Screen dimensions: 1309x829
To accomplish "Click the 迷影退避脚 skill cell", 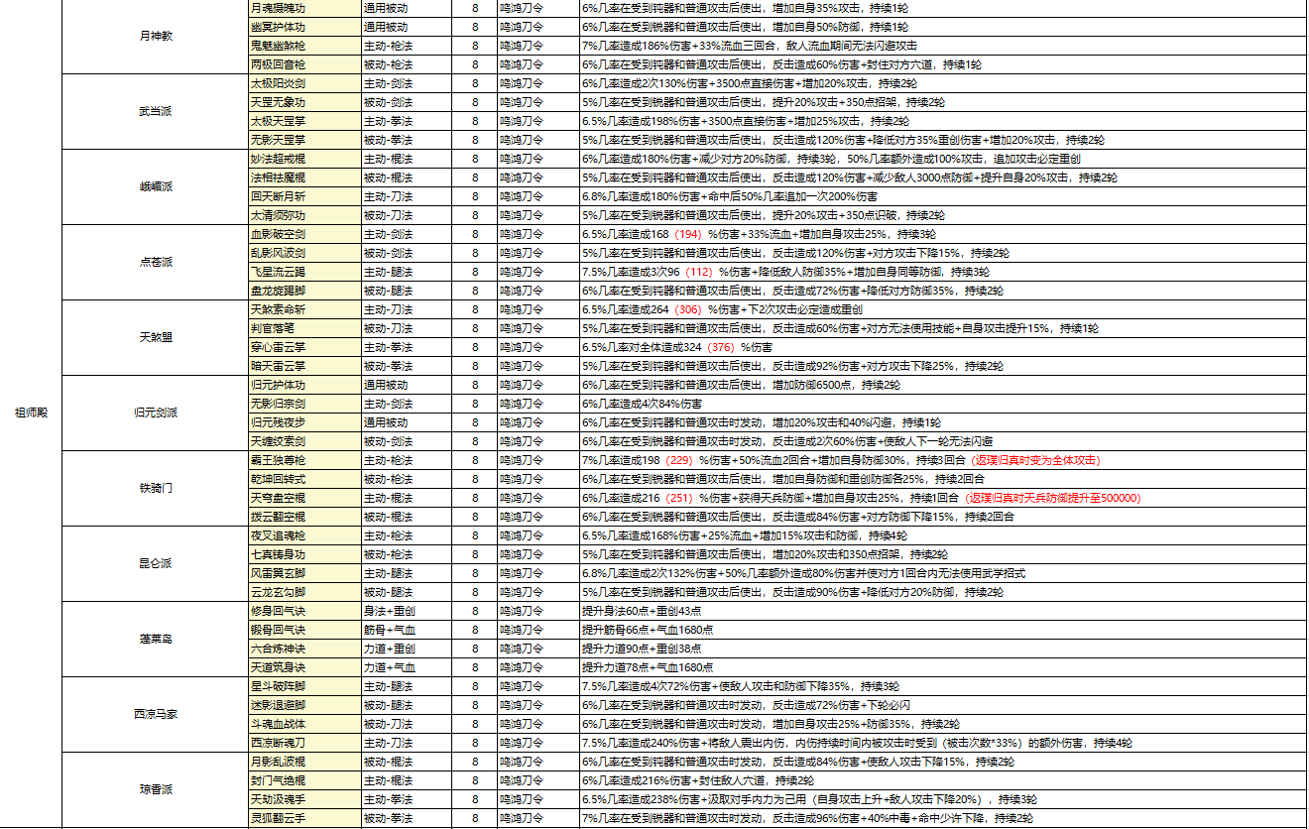I will 304,706.
